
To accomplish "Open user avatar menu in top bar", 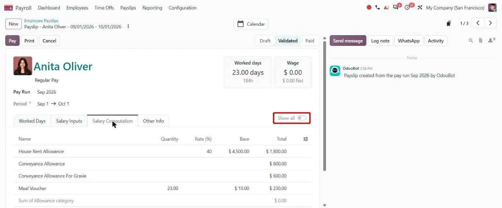I will click(x=492, y=7).
